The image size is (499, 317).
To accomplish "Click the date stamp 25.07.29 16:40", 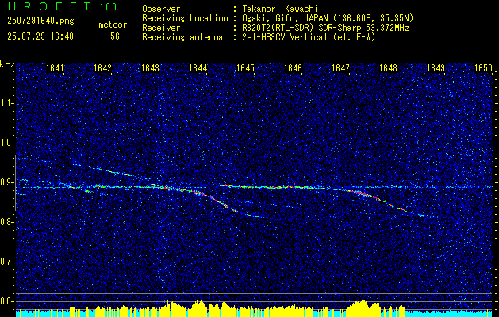I will [40, 36].
